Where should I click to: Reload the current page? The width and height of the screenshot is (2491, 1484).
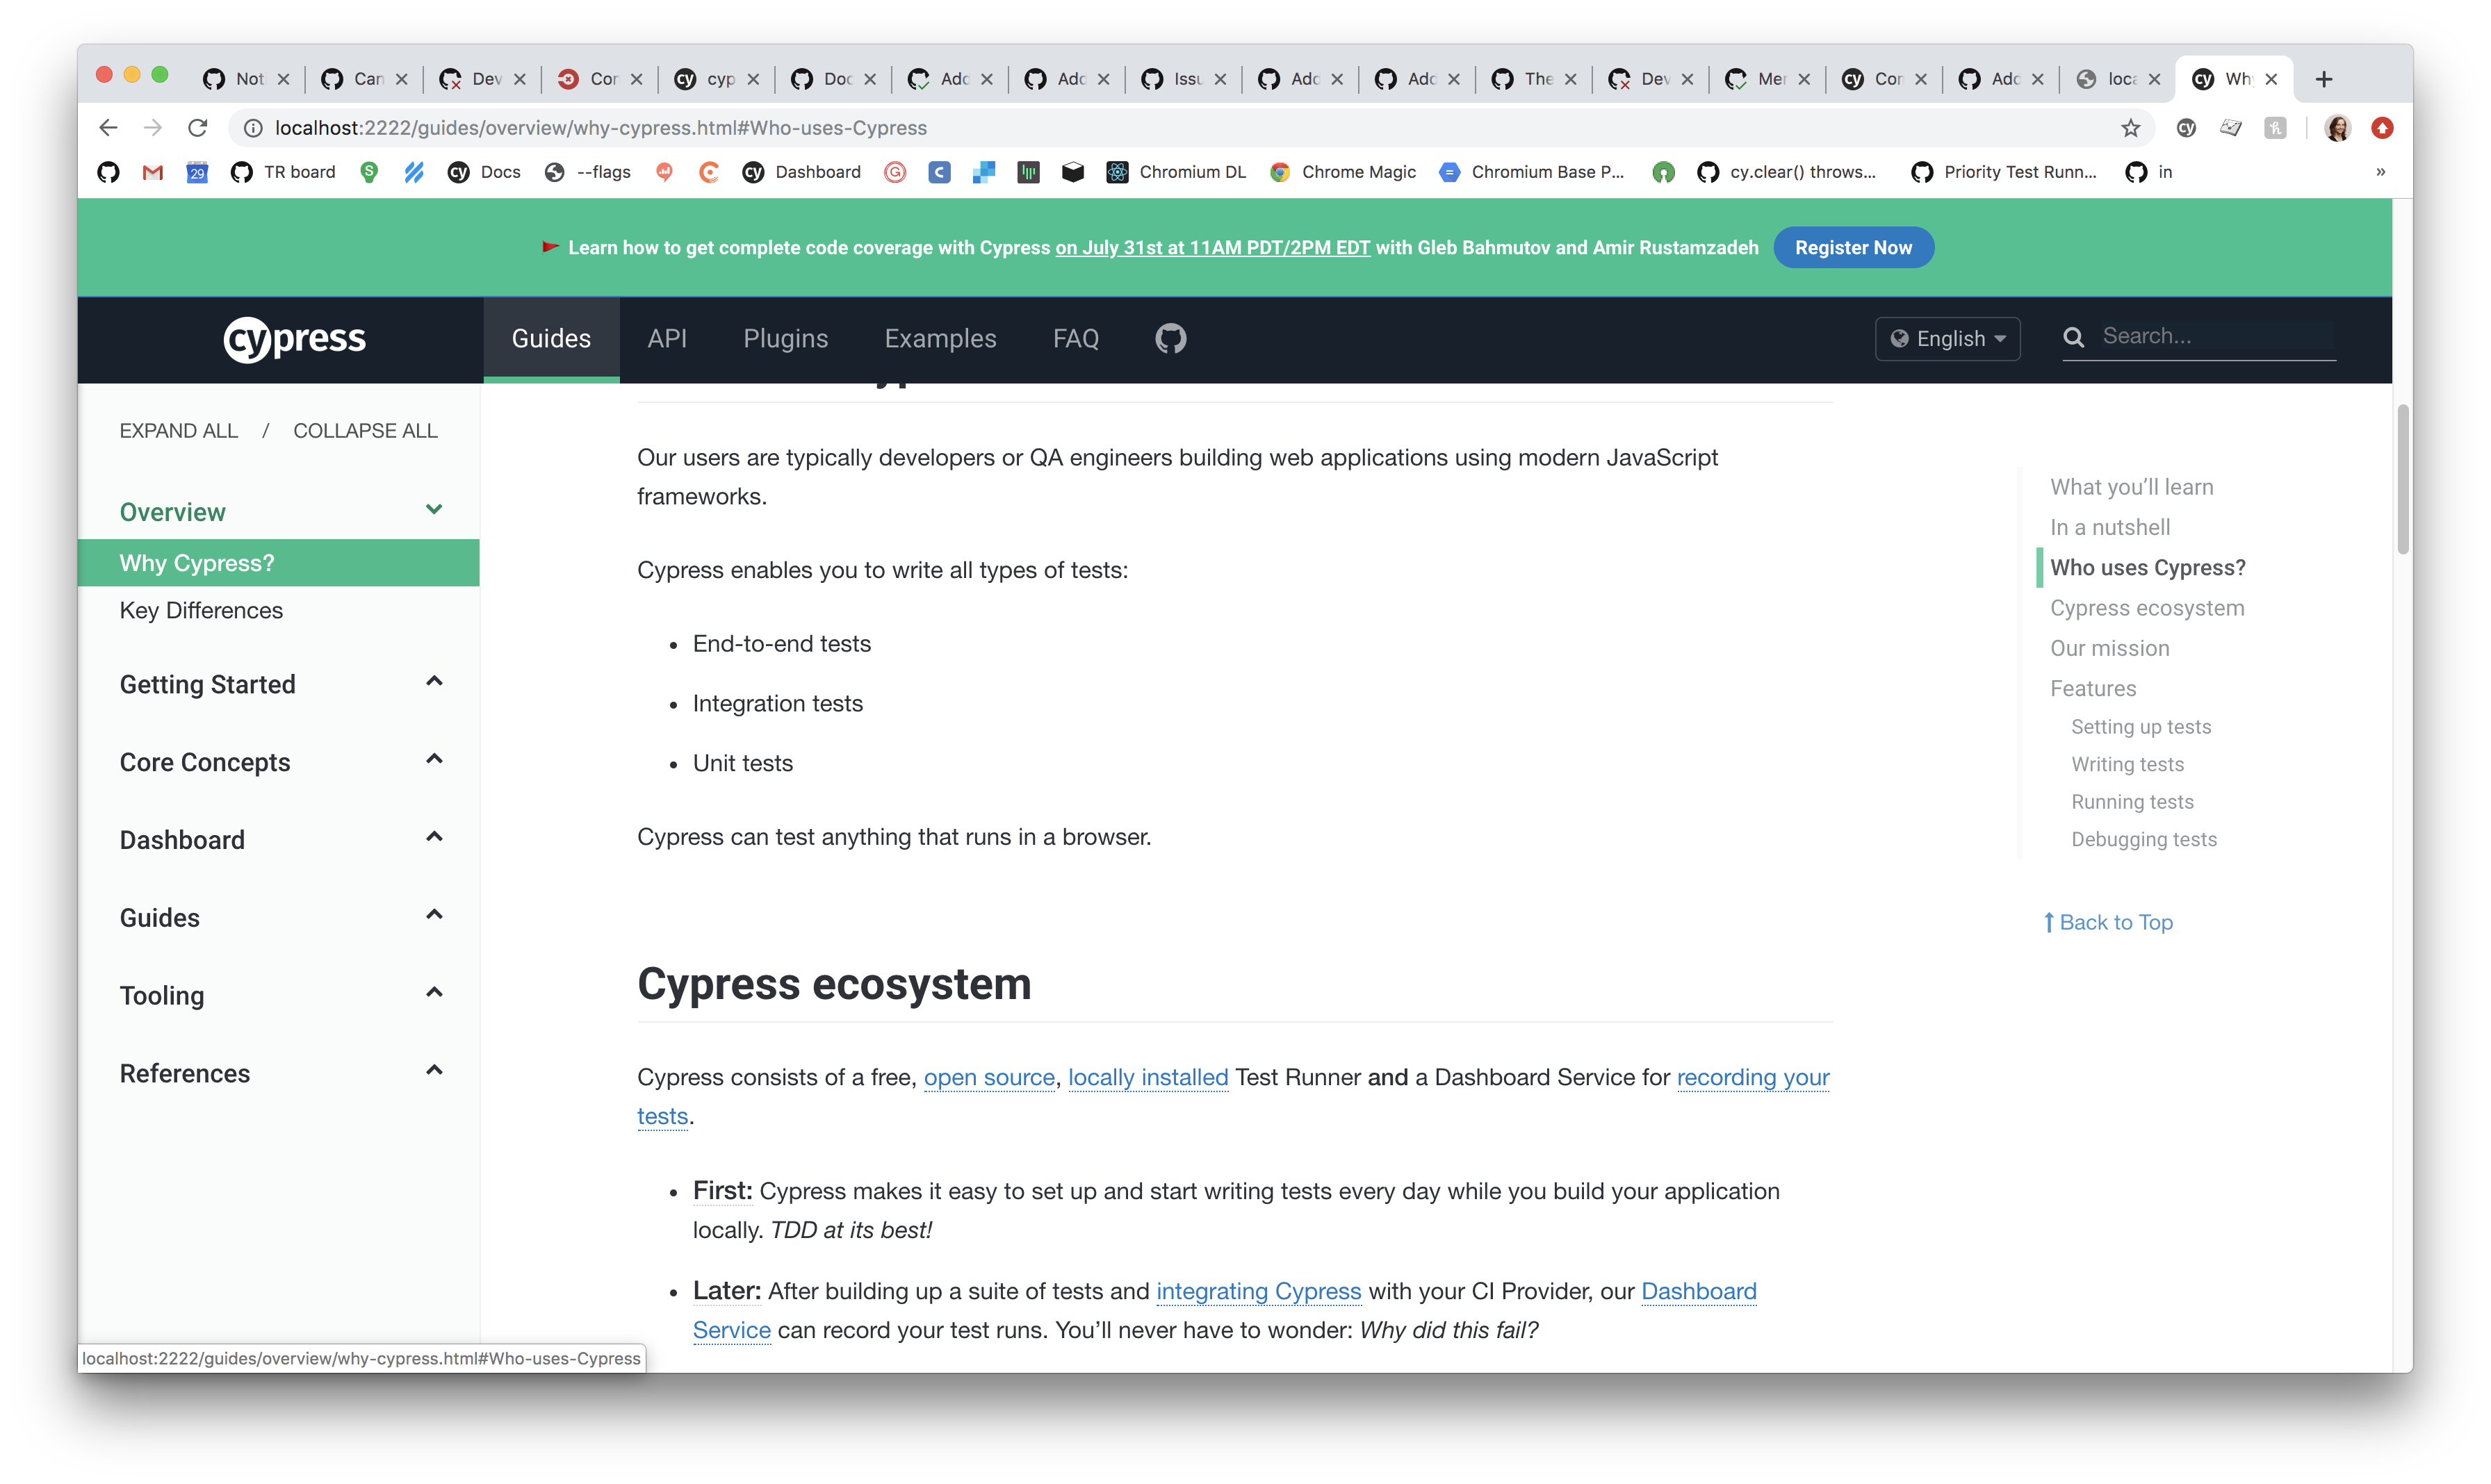pyautogui.click(x=197, y=127)
